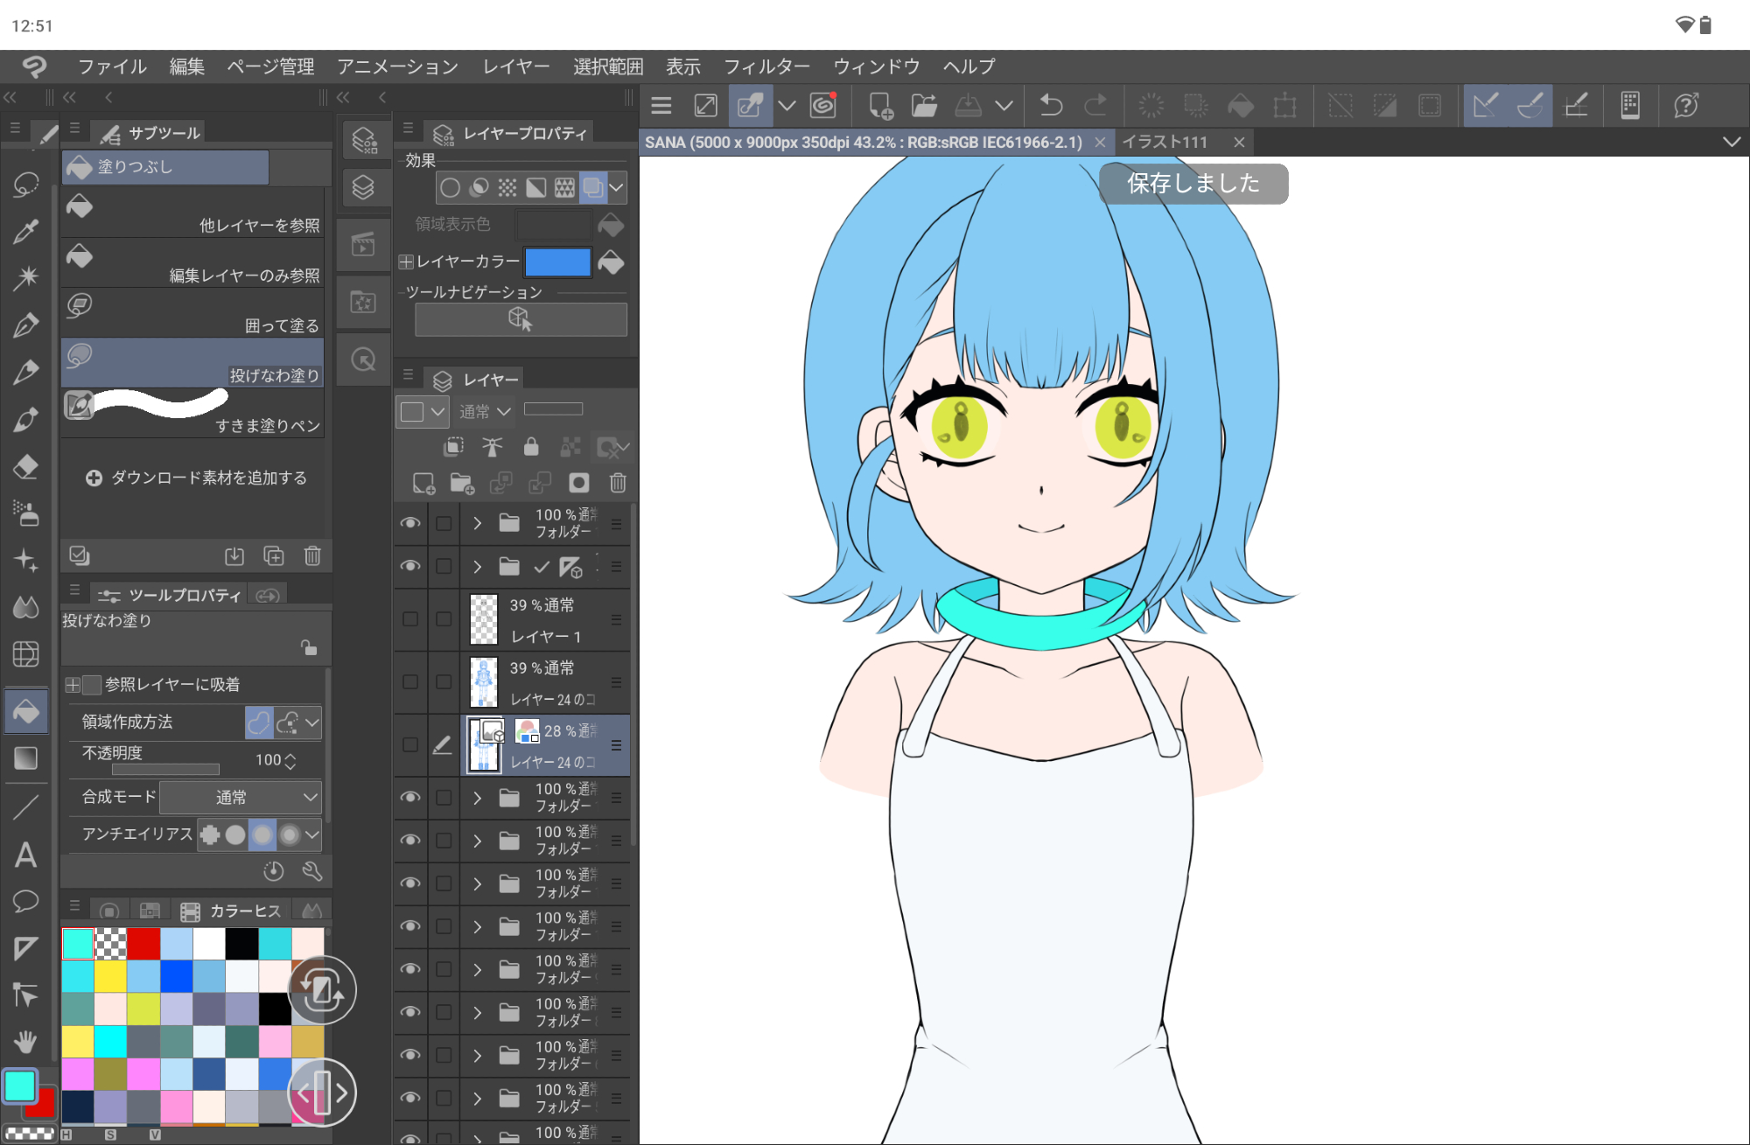Select the 囲って塗る sub tool
This screenshot has width=1750, height=1145.
click(192, 313)
